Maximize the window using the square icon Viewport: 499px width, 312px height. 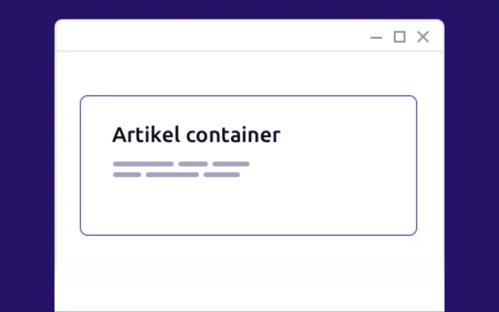pos(399,37)
